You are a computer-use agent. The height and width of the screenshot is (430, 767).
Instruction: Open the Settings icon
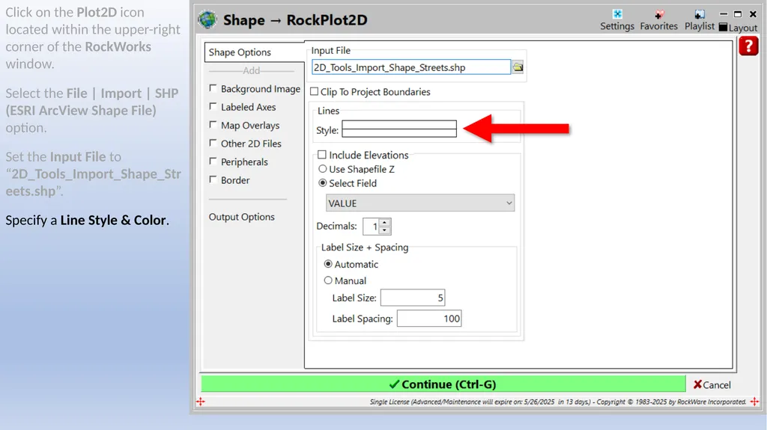click(617, 20)
